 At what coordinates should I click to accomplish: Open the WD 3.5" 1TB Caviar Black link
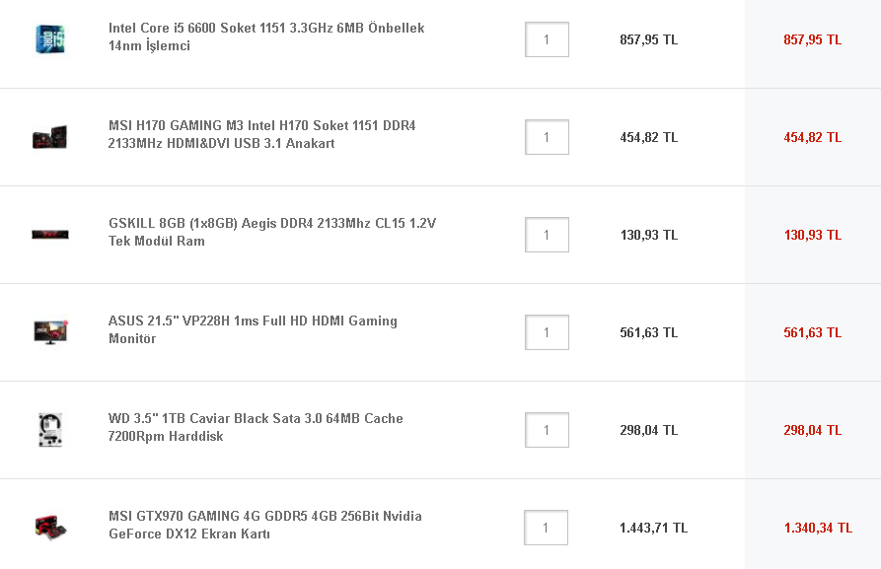point(256,427)
